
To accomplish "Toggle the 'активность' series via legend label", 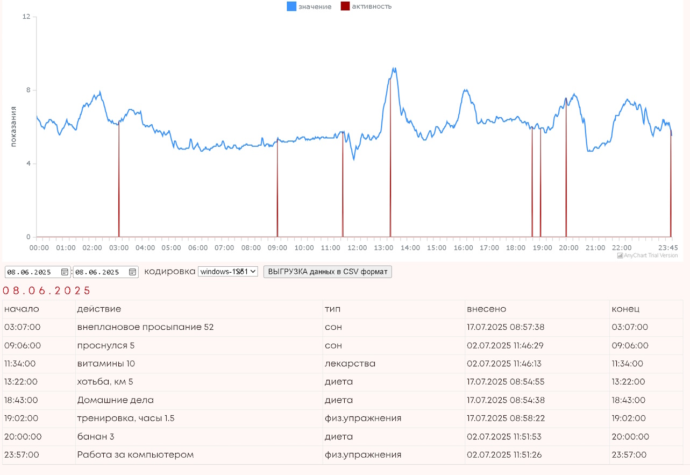I will (372, 6).
